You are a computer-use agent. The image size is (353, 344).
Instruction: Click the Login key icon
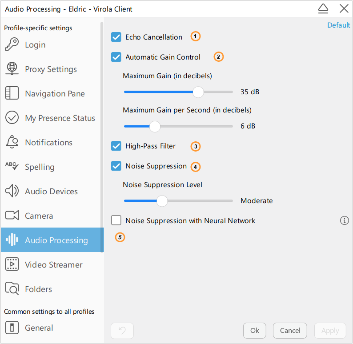click(x=12, y=44)
